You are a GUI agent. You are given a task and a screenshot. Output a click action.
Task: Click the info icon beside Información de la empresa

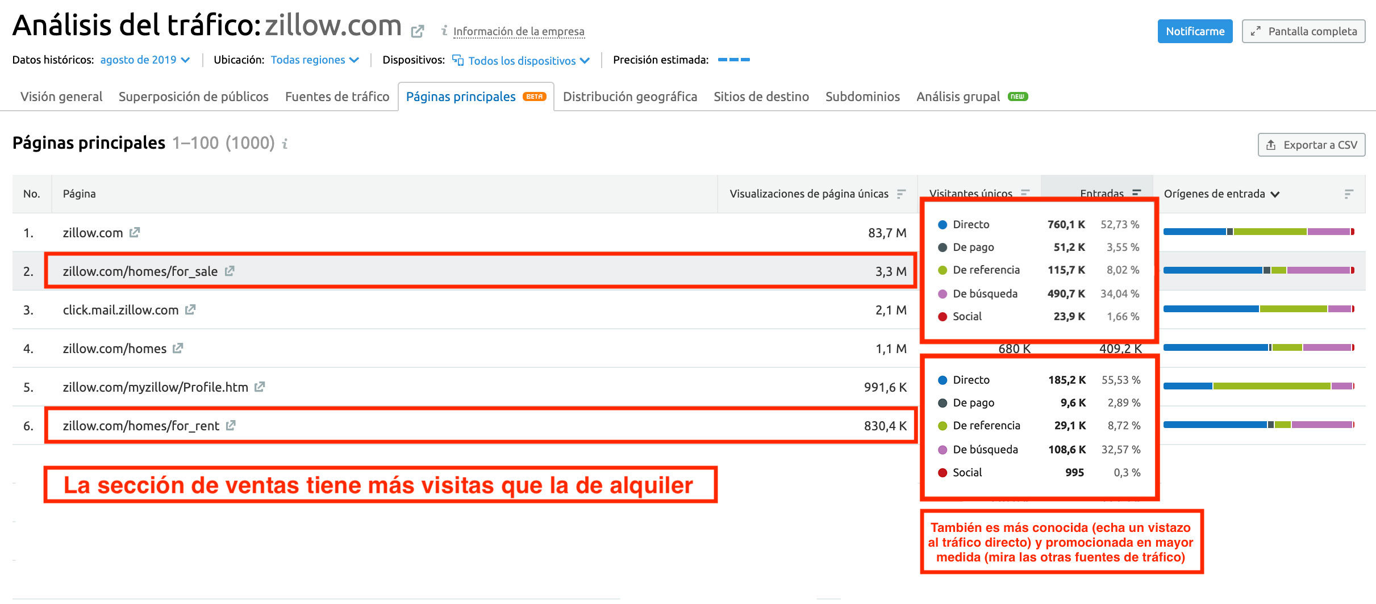pyautogui.click(x=444, y=31)
